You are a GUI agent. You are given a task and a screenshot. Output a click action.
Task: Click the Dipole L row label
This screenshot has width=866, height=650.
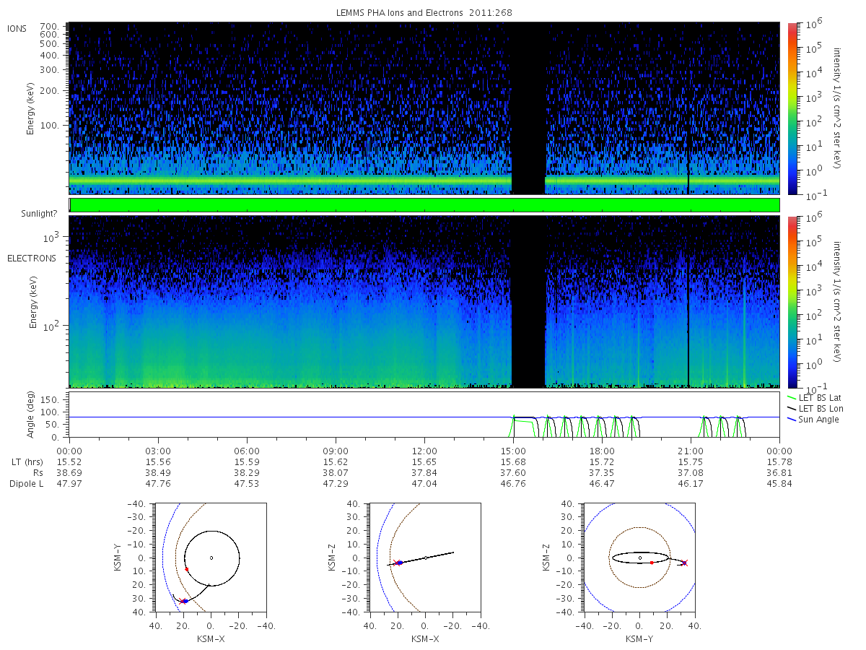(x=26, y=484)
